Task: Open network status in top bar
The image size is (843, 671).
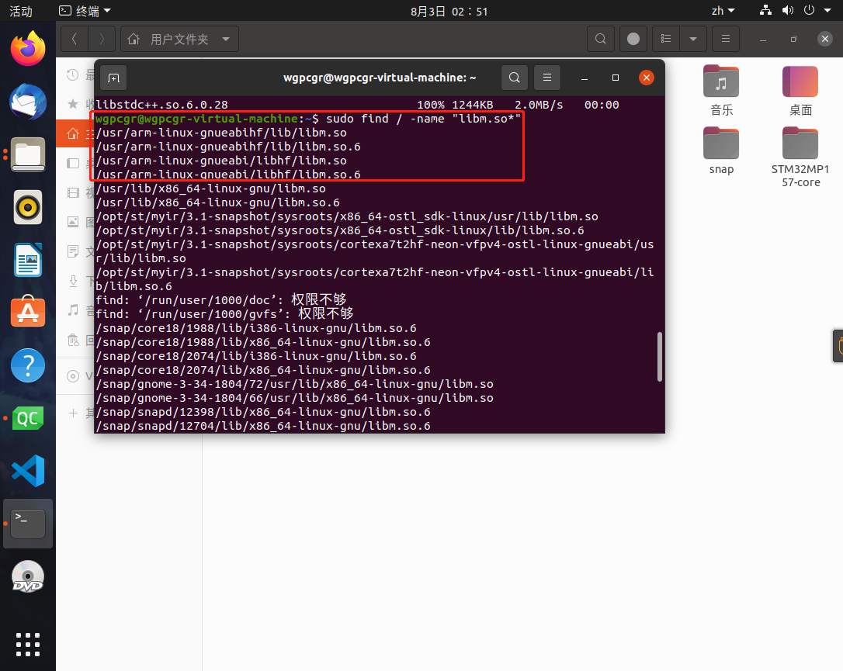Action: tap(765, 10)
